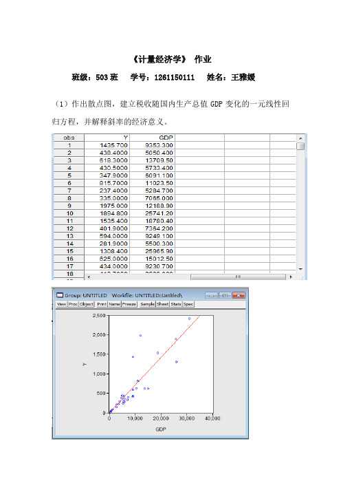
Task: Click the Name button in Group toolbar
Action: (114, 304)
